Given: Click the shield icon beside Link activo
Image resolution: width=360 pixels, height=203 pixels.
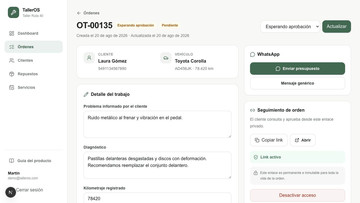Looking at the screenshot, I should [x=256, y=157].
